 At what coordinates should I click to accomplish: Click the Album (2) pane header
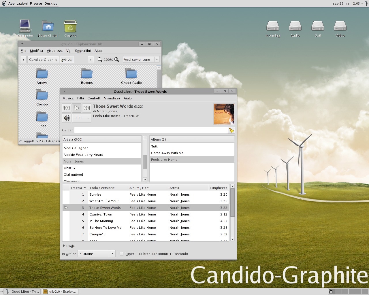tap(192, 139)
